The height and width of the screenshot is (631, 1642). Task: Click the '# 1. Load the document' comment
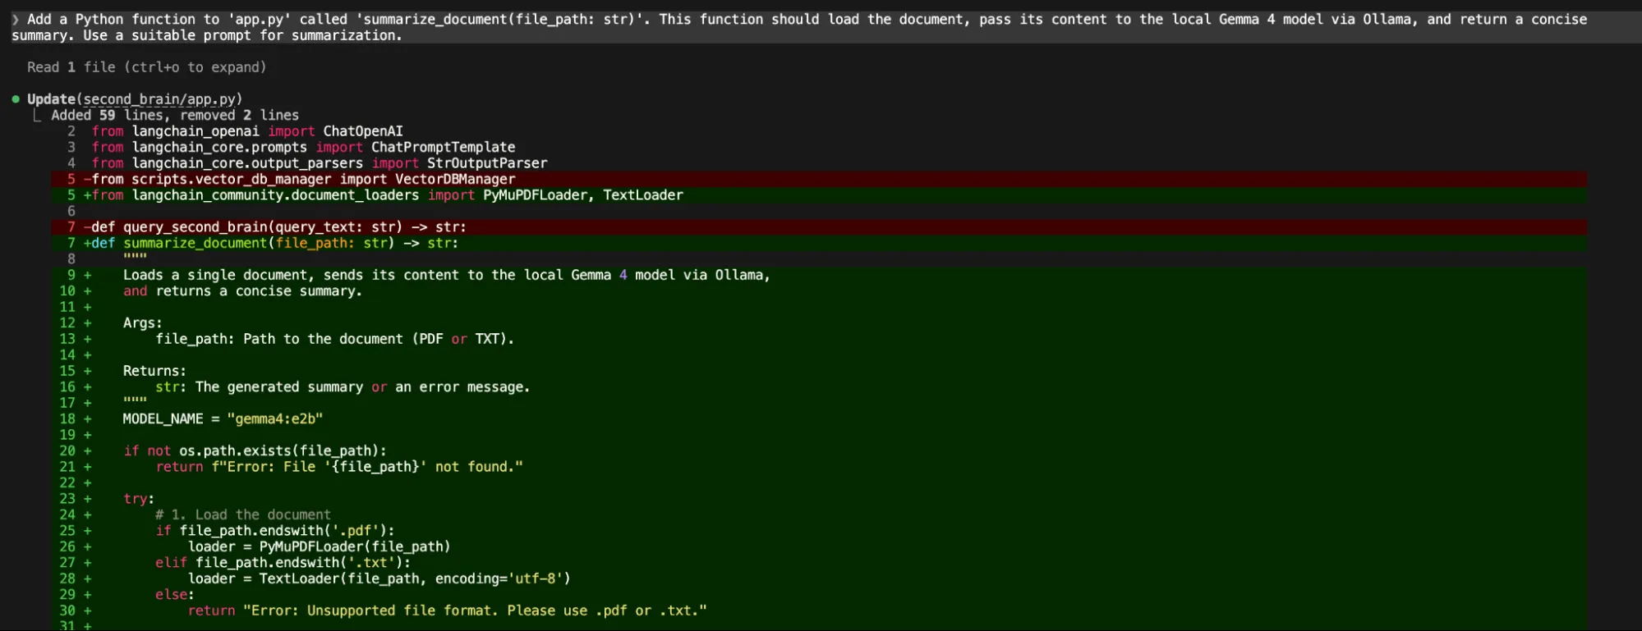[243, 515]
